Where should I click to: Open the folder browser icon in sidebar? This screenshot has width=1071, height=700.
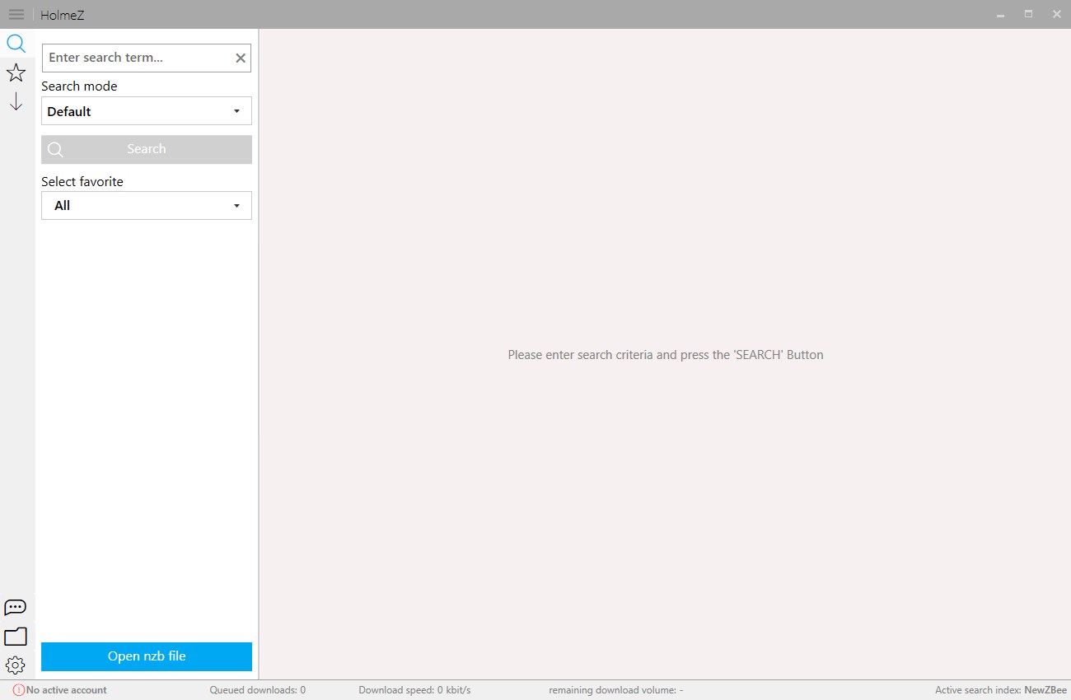(x=16, y=636)
